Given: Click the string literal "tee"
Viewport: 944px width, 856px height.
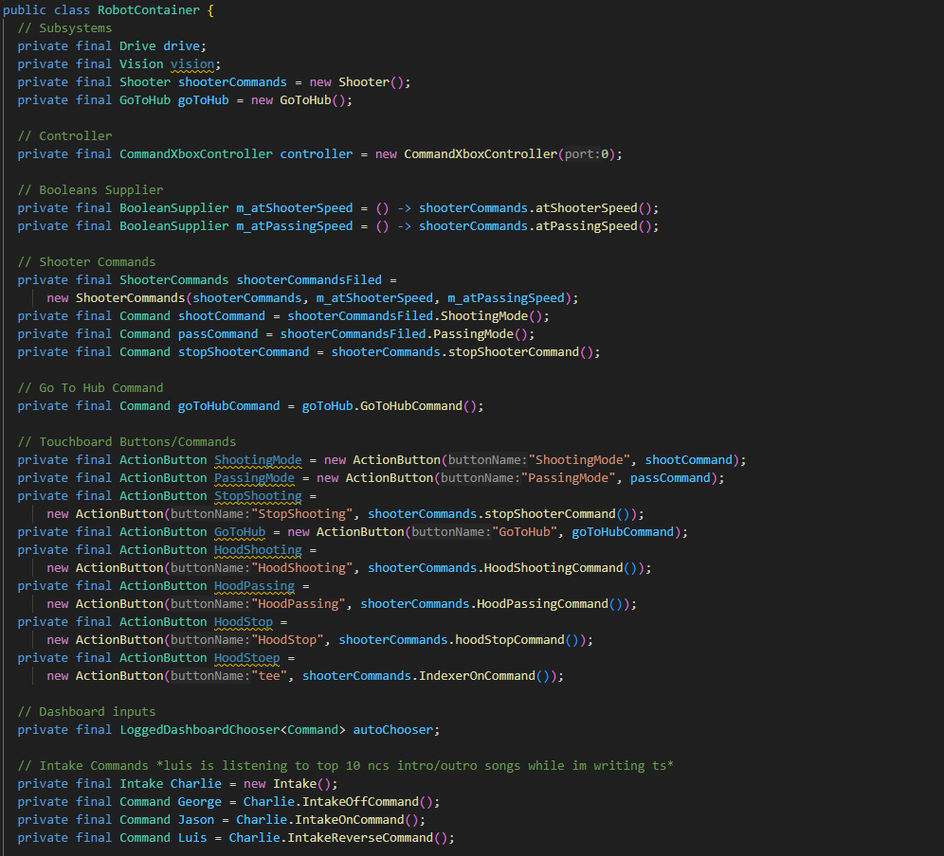Looking at the screenshot, I should [269, 676].
